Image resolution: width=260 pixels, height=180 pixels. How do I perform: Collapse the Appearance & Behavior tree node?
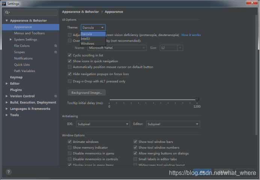click(x=7, y=21)
